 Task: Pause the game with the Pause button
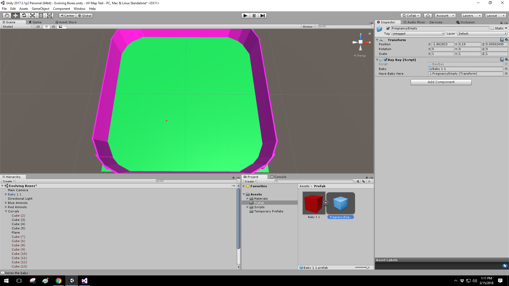click(x=254, y=16)
